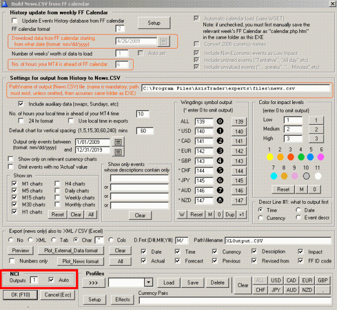This screenshot has width=337, height=310.
Task: Check Weekly charts checkbox
Action: [x=57, y=197]
